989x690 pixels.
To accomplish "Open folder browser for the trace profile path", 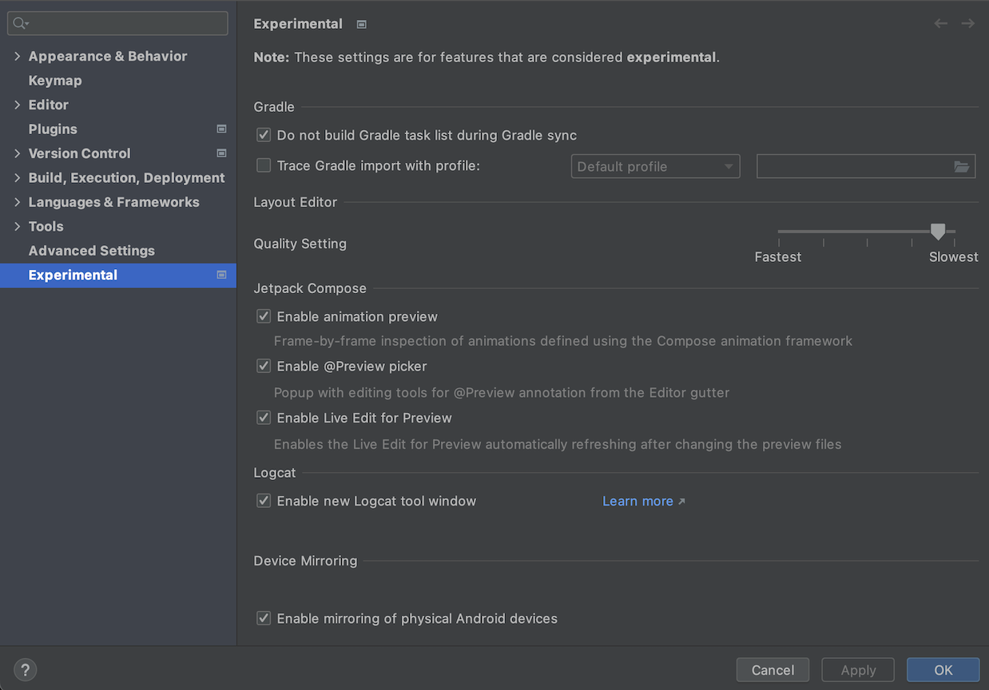I will click(x=961, y=166).
